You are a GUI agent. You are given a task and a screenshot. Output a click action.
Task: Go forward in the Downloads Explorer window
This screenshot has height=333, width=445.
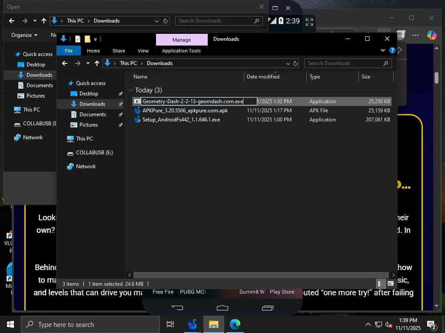click(77, 63)
